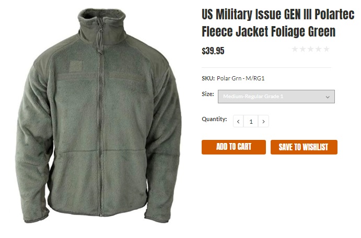361x238 pixels.
Task: Click the first rating star
Action: click(x=295, y=50)
